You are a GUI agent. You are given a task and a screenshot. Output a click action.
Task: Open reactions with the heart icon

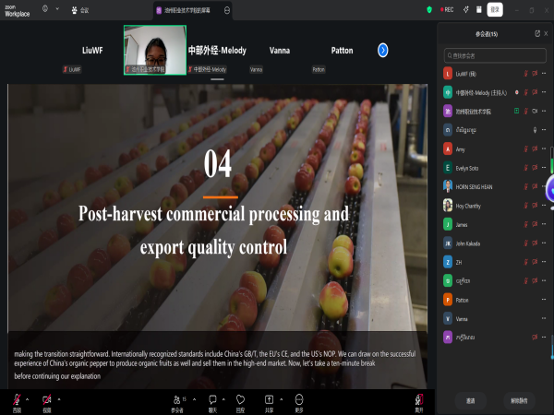(x=240, y=403)
